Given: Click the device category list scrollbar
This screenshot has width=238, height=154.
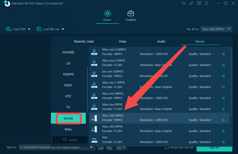Looking at the screenshot, I should tap(87, 90).
